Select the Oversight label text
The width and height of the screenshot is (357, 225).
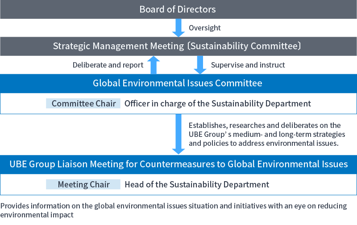(x=204, y=28)
